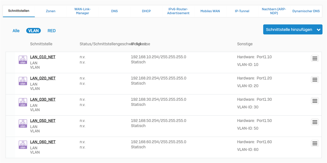Select the IP address of LAN_030_NET row
Image resolution: width=327 pixels, height=163 pixels.
pyautogui.click(x=158, y=99)
